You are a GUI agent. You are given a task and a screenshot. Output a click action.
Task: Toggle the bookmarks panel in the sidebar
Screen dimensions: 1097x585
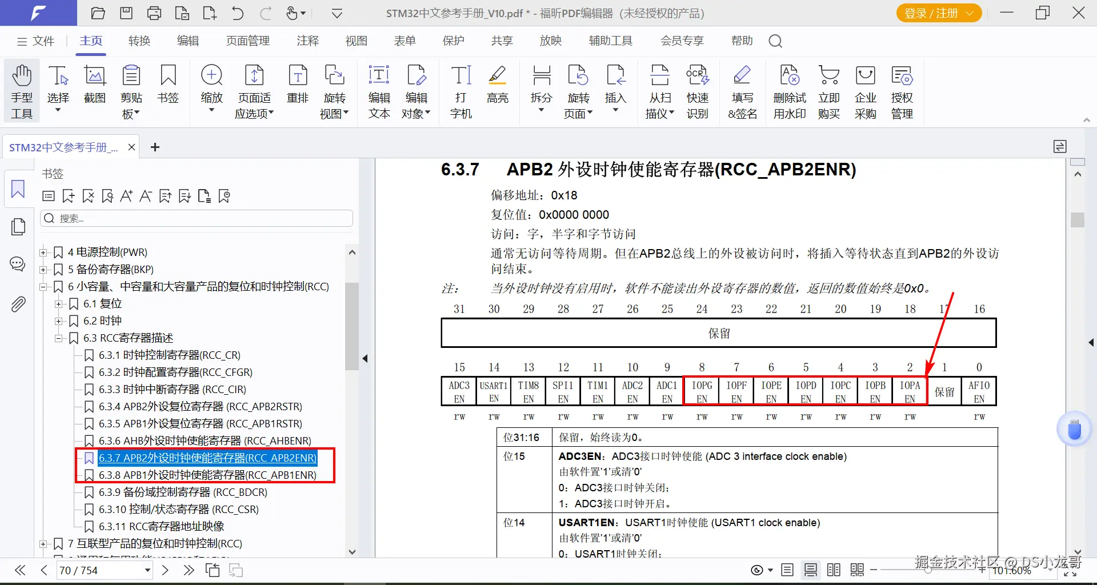(18, 189)
